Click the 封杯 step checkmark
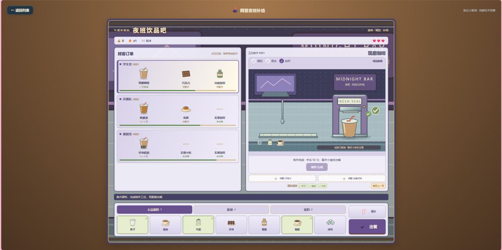The image size is (502, 250). (x=281, y=61)
